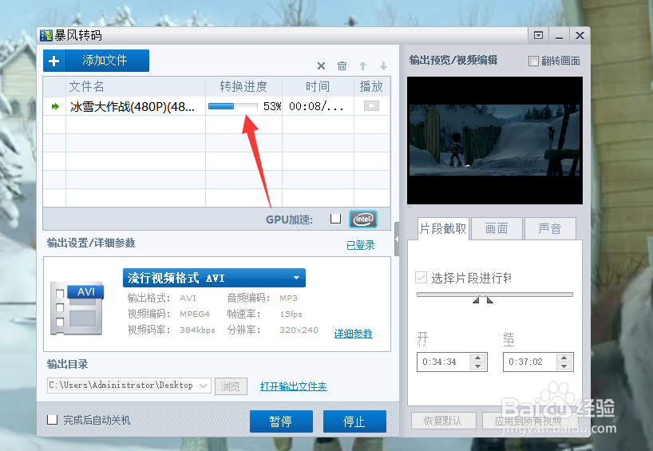Decrease start time 0:34:34 with down stepper

tap(477, 366)
